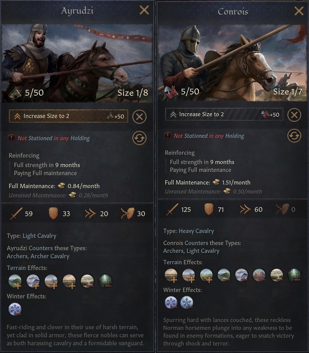Click the Ayrudzi refresh station arrows icon

[x=139, y=138]
